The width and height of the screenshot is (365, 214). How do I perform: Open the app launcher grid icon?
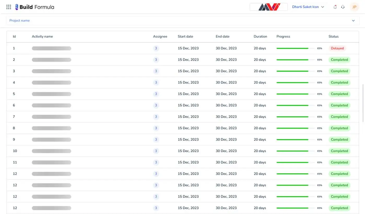coord(9,7)
